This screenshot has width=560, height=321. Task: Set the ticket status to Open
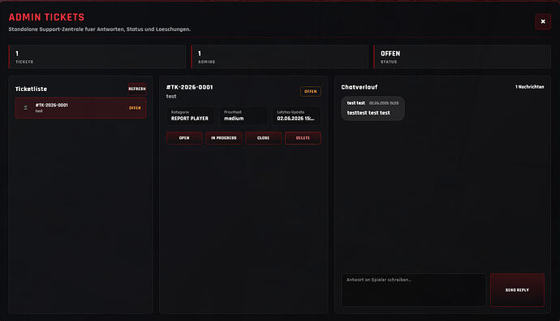coord(184,138)
